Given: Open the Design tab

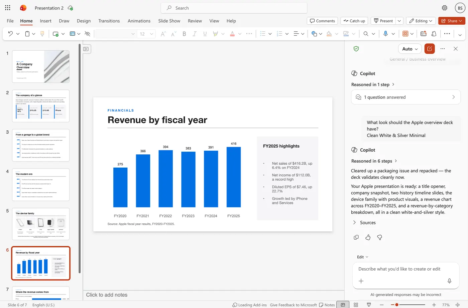Looking at the screenshot, I should [x=84, y=21].
